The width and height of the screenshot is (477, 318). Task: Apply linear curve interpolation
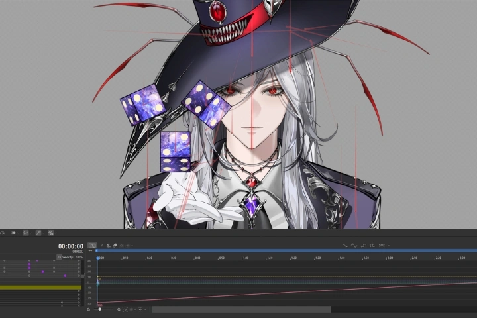click(345, 246)
